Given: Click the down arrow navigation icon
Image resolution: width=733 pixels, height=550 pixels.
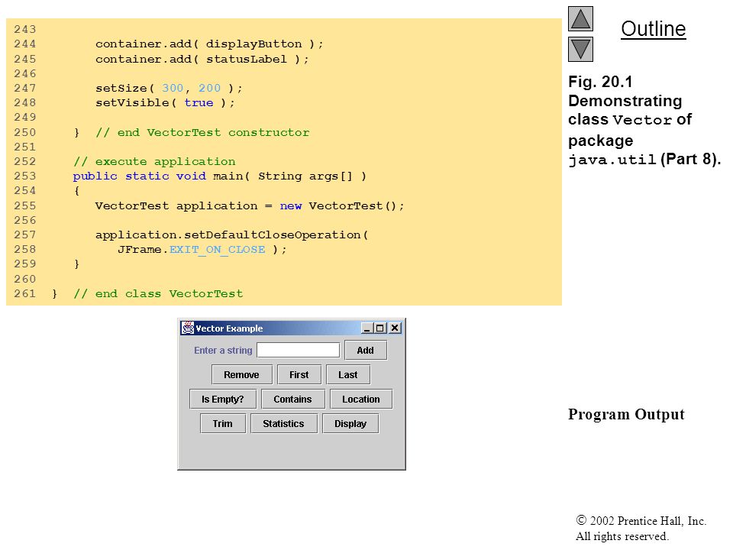Looking at the screenshot, I should (x=580, y=49).
